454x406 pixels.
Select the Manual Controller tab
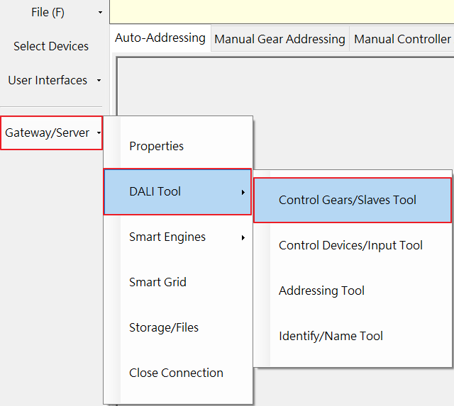point(402,39)
